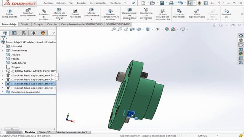Image resolution: width=244 pixels, height=137 pixels.
Task: Open ConfigurationManager tab
Action: [x=24, y=33]
